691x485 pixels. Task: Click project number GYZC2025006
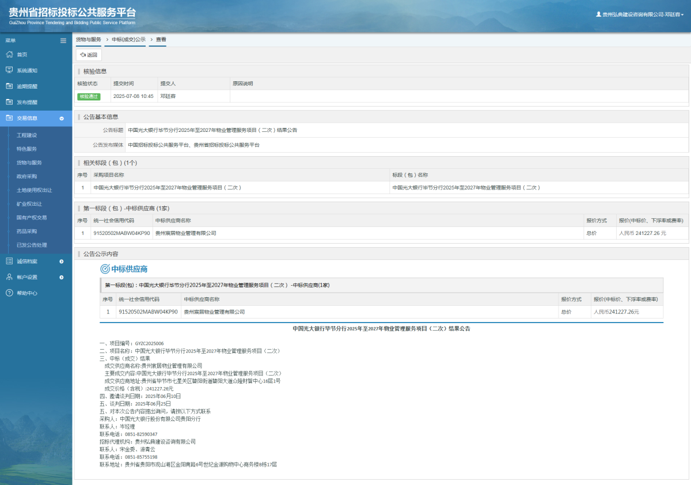coord(149,343)
